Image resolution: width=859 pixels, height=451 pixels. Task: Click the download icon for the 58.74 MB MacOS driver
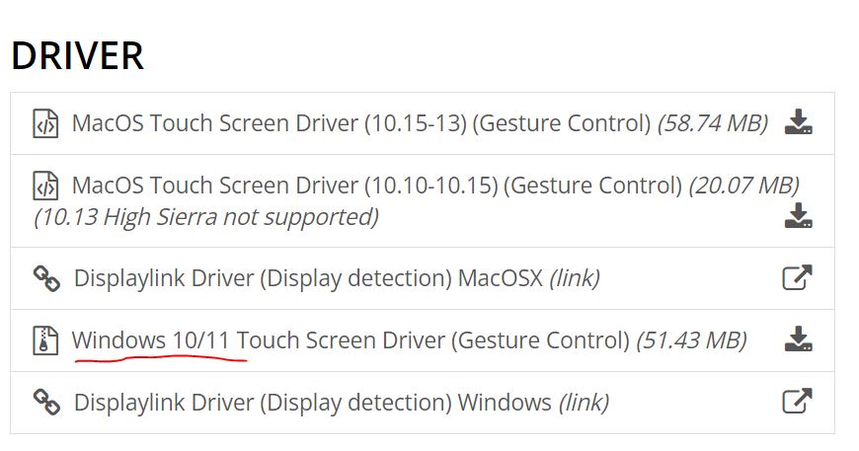pos(798,122)
